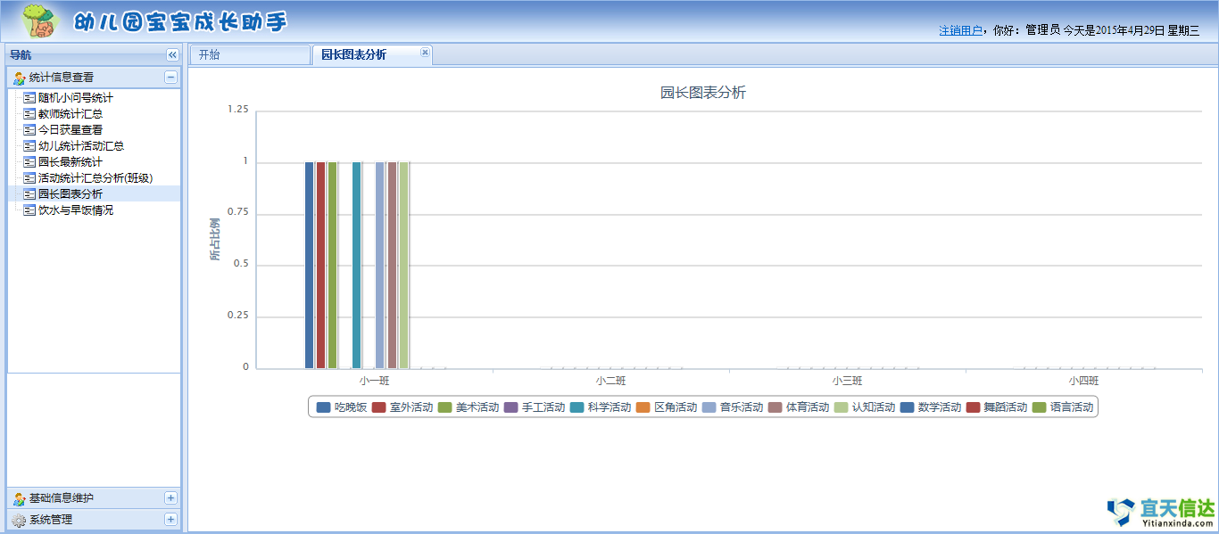Image resolution: width=1219 pixels, height=534 pixels.
Task: Click the 注销用户 logout link
Action: point(960,30)
